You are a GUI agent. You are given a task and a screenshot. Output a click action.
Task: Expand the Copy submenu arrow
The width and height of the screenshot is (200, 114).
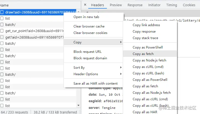click(121, 42)
